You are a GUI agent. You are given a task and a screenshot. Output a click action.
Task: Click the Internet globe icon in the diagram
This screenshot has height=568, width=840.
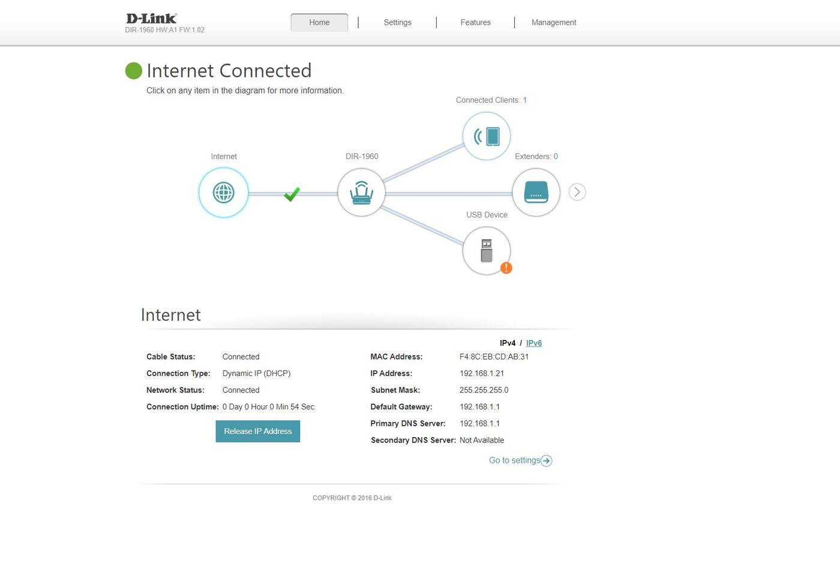click(223, 192)
